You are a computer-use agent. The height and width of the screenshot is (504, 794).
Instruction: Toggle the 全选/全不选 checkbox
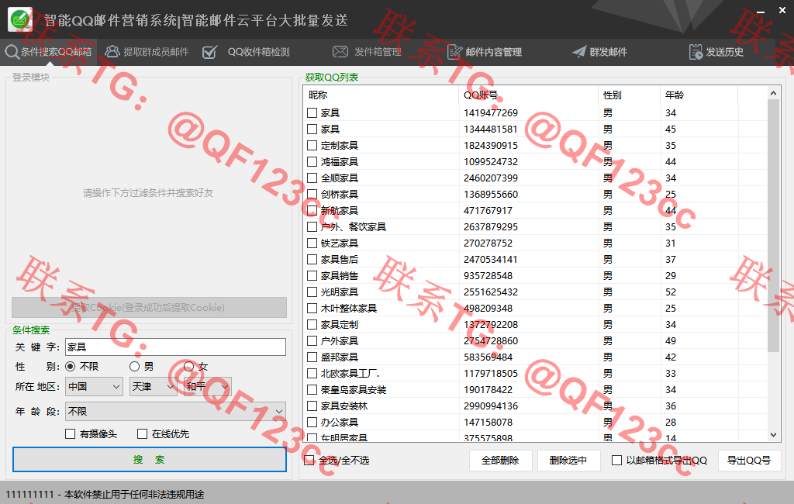[309, 460]
